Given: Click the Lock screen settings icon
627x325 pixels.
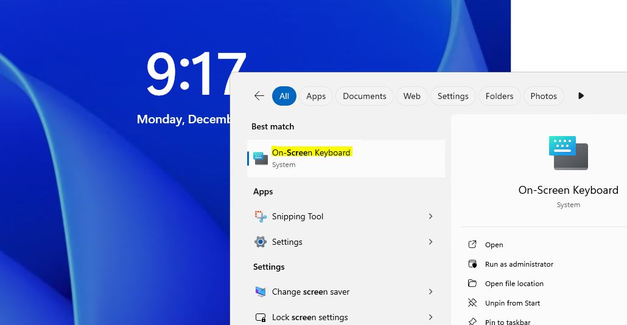Looking at the screenshot, I should [261, 318].
